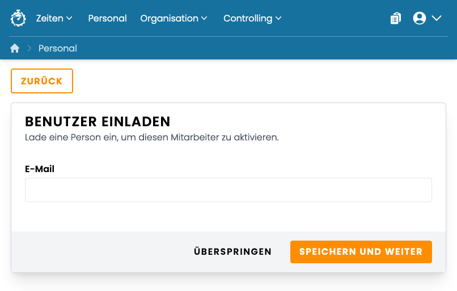
Task: Select Personal in the top navigation
Action: (107, 18)
